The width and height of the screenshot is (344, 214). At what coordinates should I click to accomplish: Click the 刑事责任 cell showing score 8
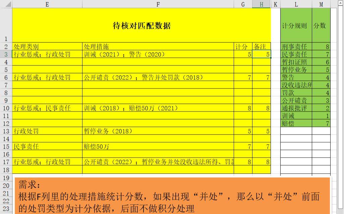pyautogui.click(x=296, y=46)
